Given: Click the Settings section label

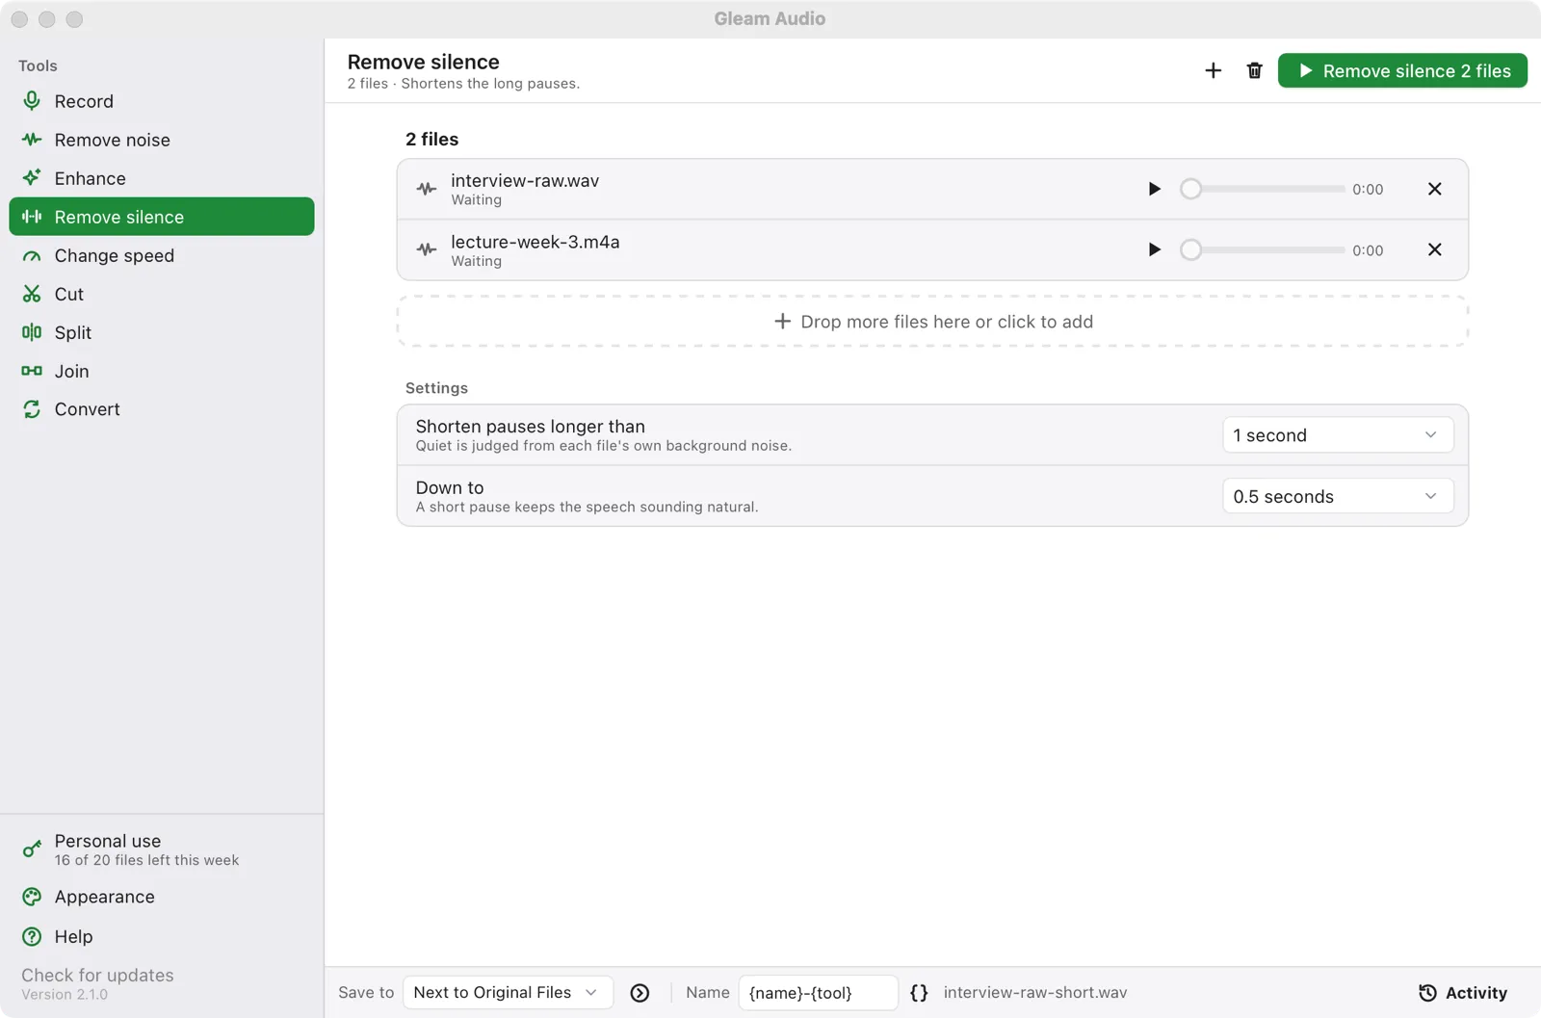Looking at the screenshot, I should click(x=436, y=388).
